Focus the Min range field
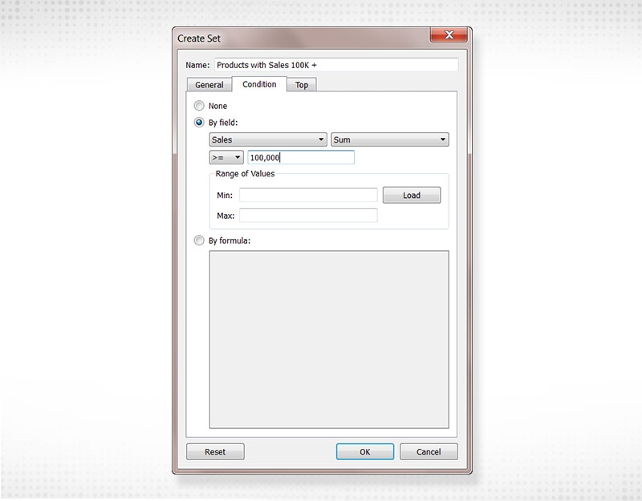 point(307,195)
